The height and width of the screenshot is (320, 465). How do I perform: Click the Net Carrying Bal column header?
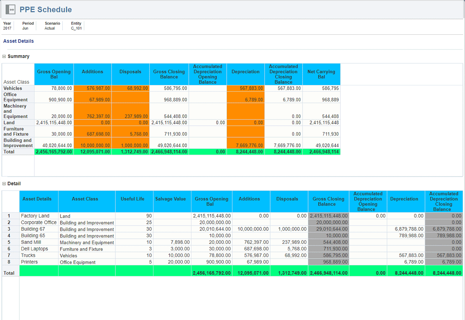point(321,74)
